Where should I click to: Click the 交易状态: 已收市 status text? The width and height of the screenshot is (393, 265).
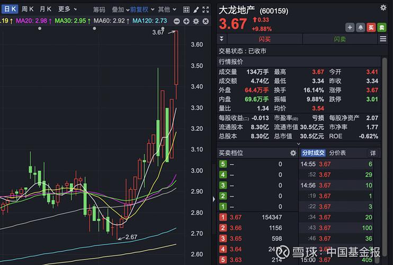[243, 51]
